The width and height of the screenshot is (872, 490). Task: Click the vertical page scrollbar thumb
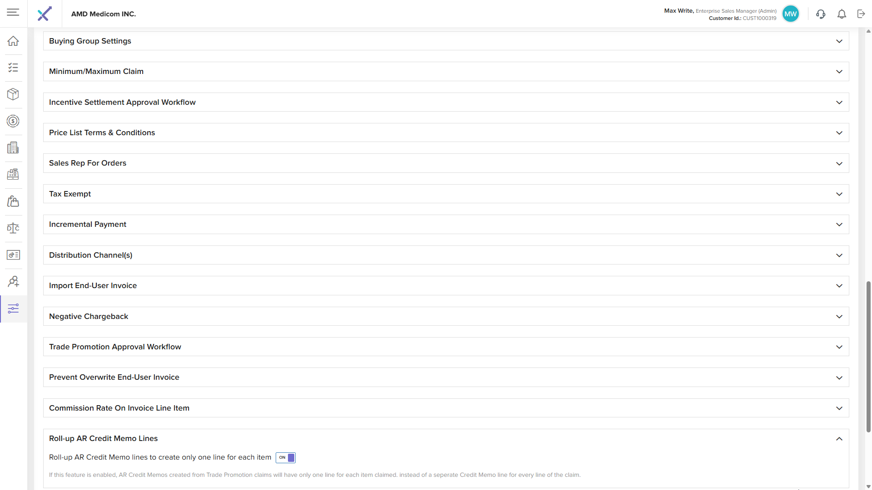tap(868, 356)
